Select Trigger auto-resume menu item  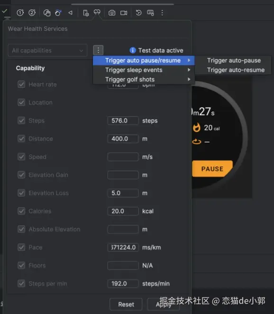coord(236,70)
